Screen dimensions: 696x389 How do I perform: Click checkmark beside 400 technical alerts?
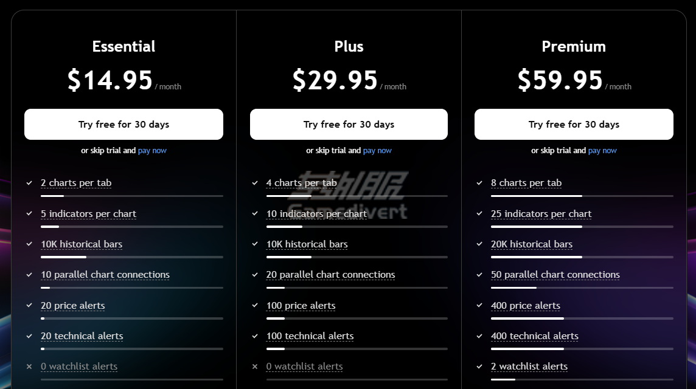(x=479, y=336)
